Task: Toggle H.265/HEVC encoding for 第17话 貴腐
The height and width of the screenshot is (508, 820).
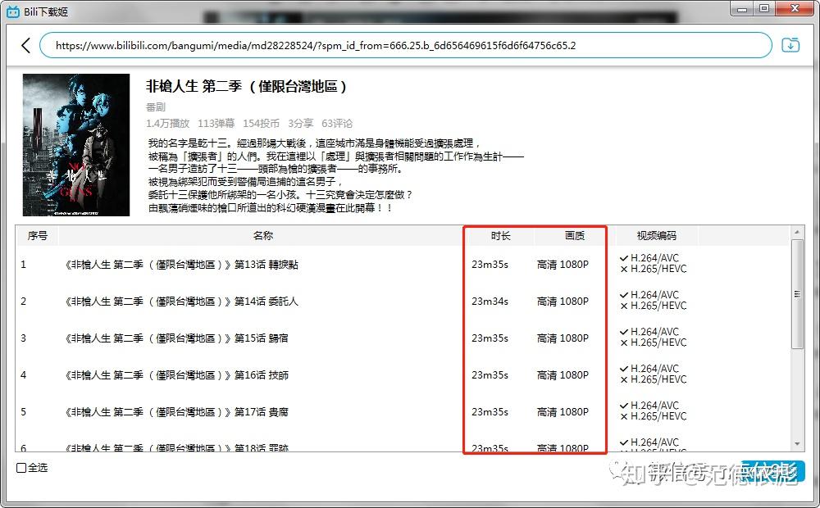Action: click(625, 417)
